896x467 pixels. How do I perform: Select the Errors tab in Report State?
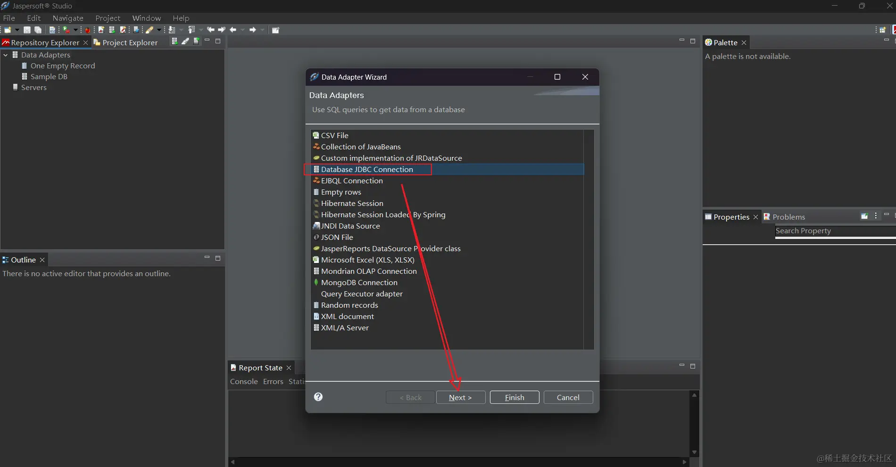point(273,381)
